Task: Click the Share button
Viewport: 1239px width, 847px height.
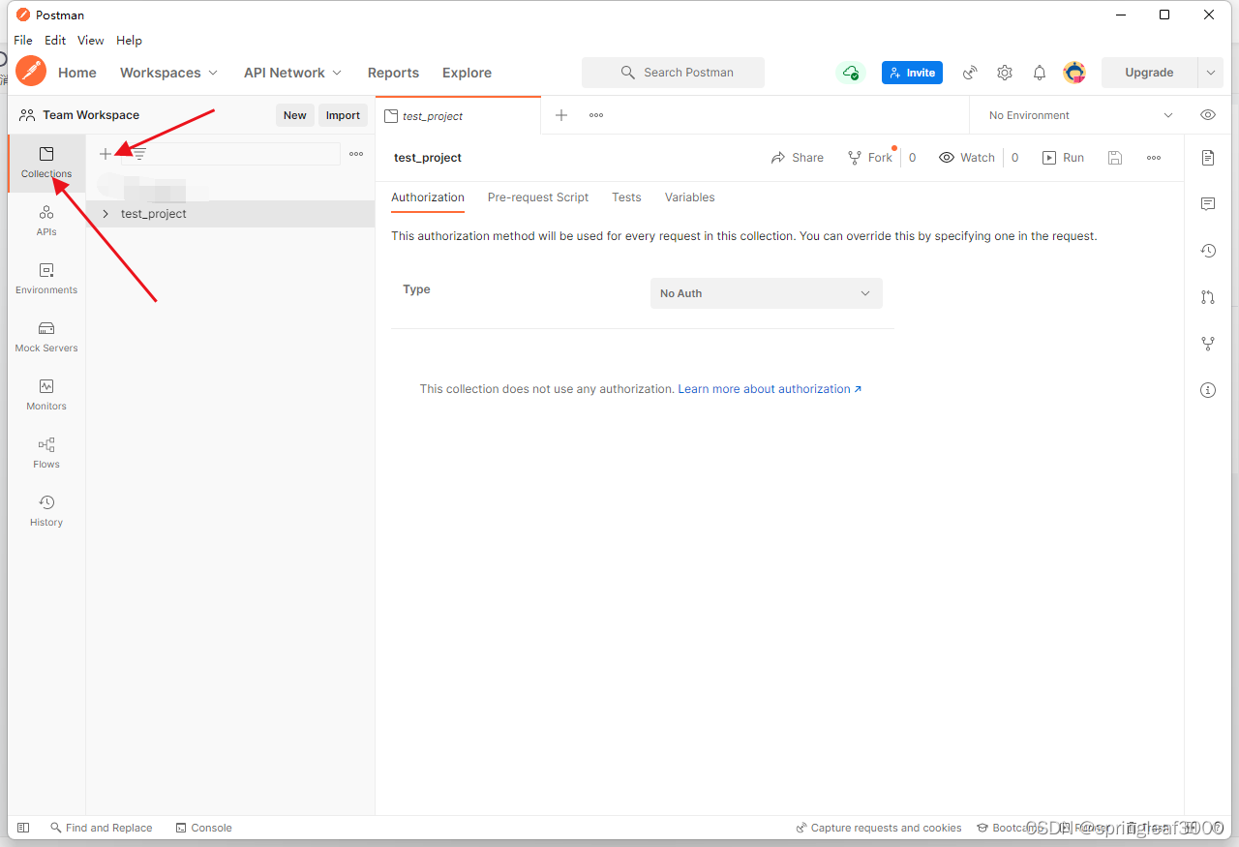Action: (798, 158)
